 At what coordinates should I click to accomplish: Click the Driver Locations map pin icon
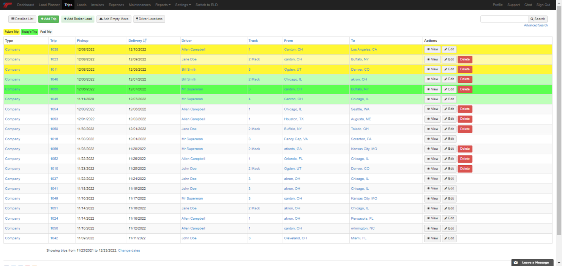136,19
